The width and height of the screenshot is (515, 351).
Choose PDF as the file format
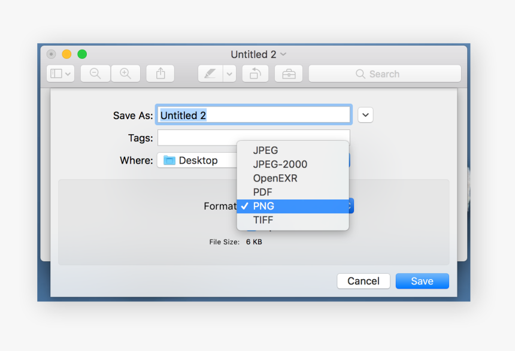[x=262, y=192]
